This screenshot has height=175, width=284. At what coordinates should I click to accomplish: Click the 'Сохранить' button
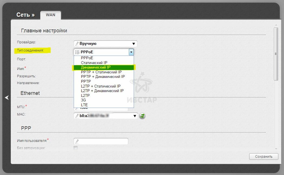tap(263, 157)
